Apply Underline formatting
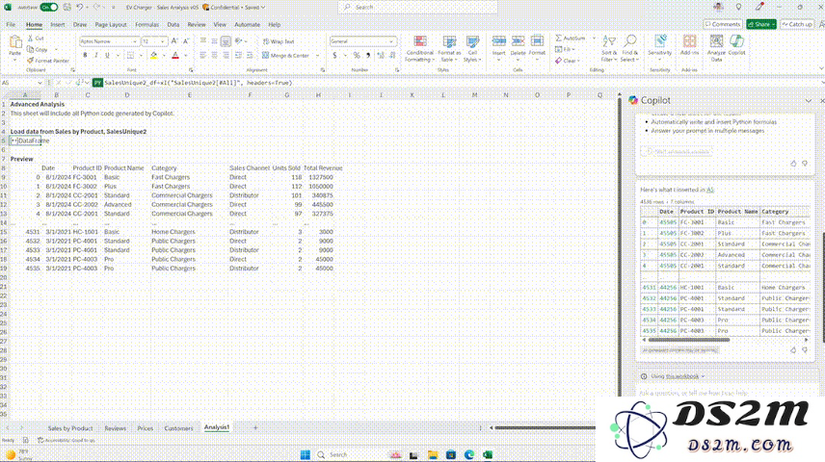The width and height of the screenshot is (825, 462). [x=107, y=55]
